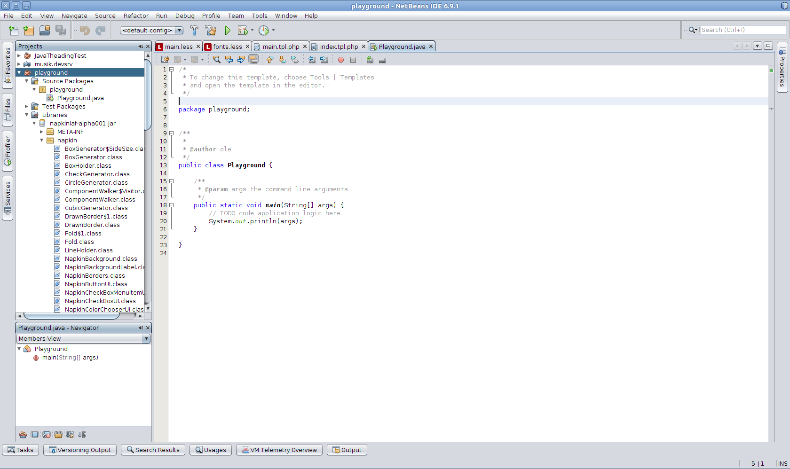Open the Tasks window button

click(x=21, y=450)
